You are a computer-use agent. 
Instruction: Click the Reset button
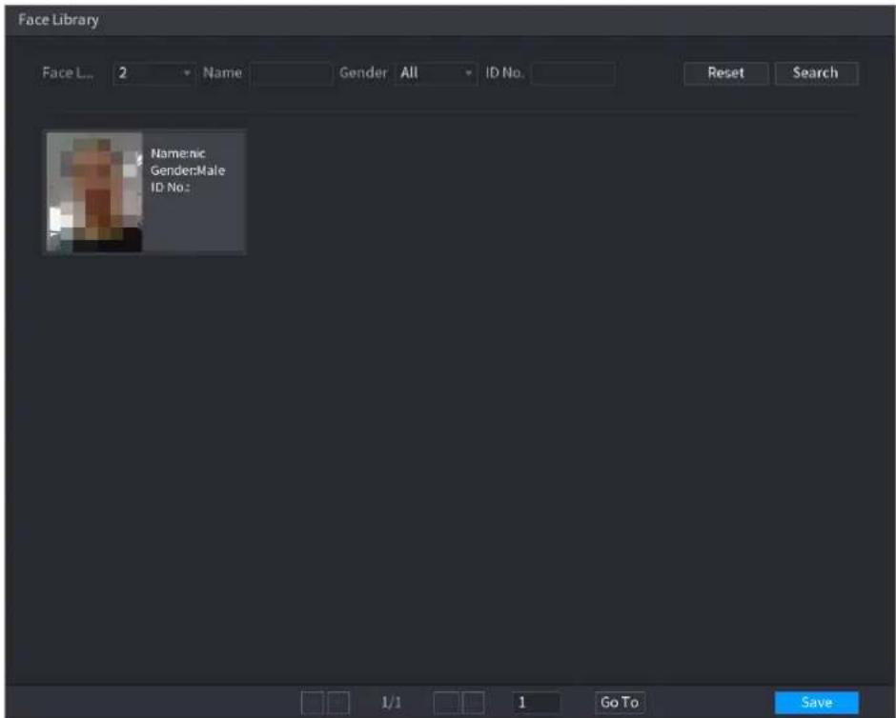[725, 73]
